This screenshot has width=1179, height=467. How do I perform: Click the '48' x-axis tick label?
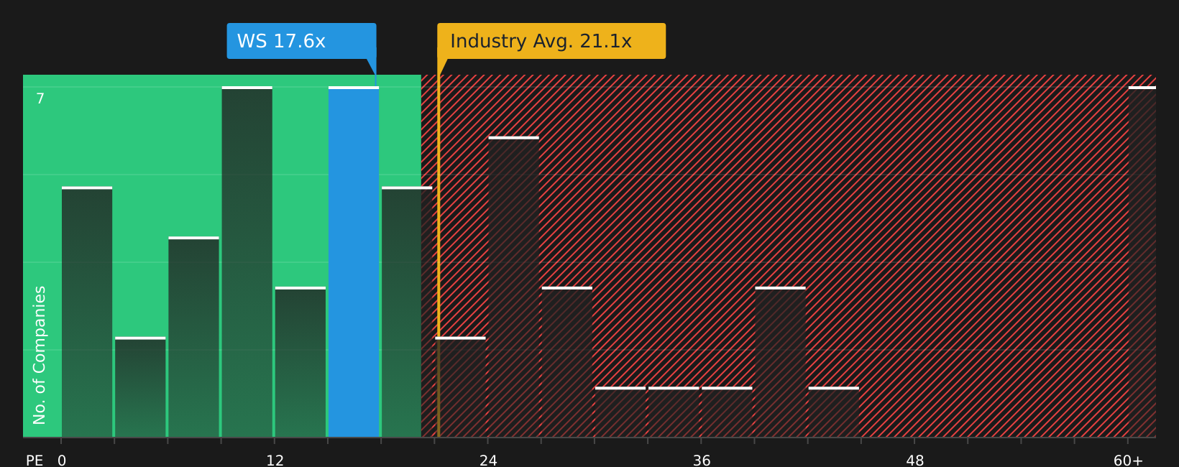pyautogui.click(x=915, y=461)
